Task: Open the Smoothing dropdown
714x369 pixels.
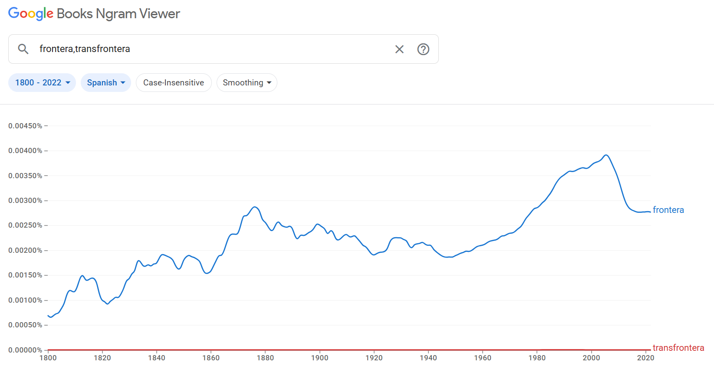Action: pos(247,83)
